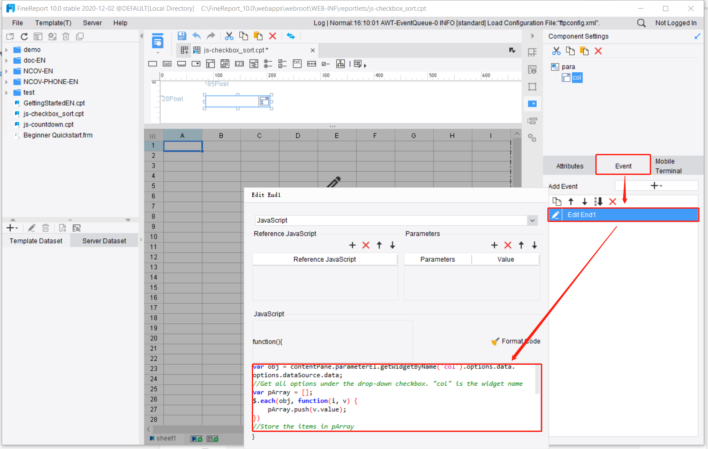Click the Save icon in the toolbar

point(182,36)
